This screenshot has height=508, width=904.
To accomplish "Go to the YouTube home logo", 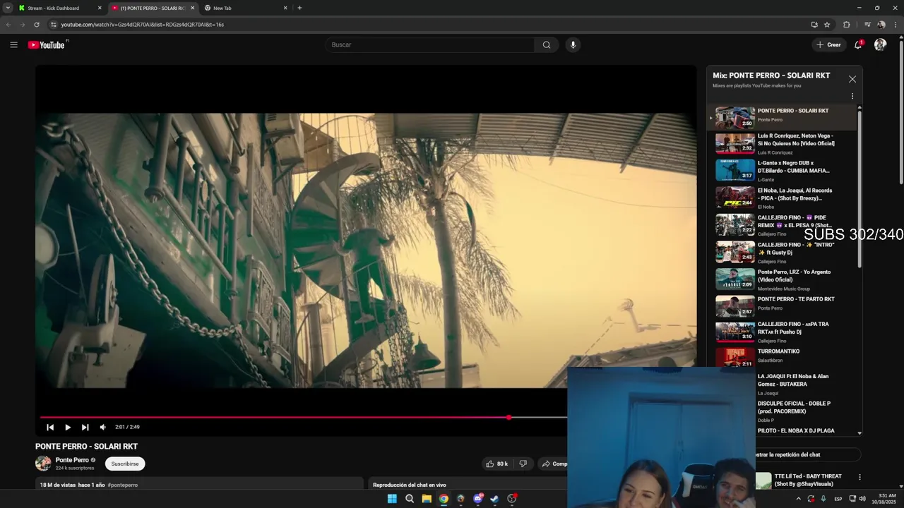I will (x=47, y=44).
